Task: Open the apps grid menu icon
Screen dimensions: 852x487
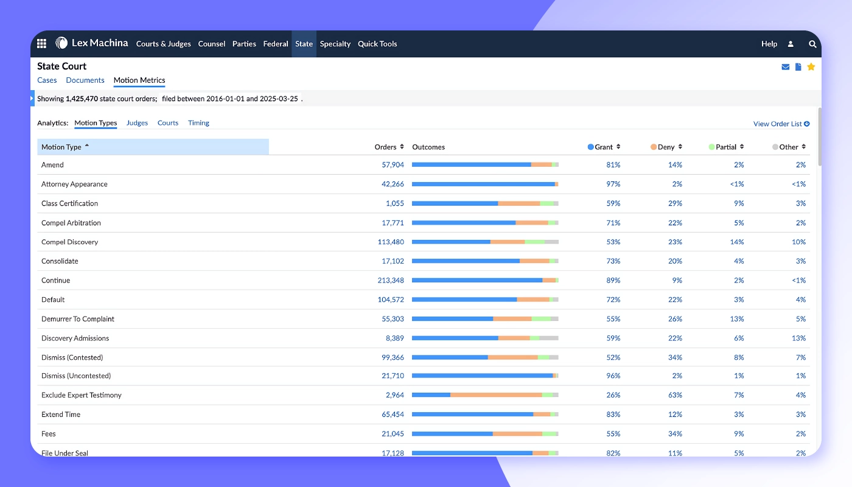Action: point(41,44)
